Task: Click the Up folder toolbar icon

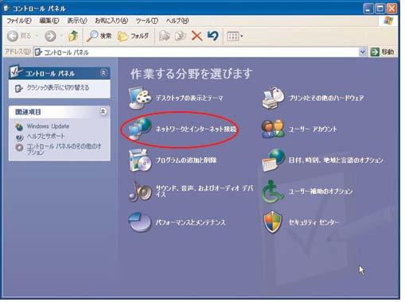Action: 73,36
